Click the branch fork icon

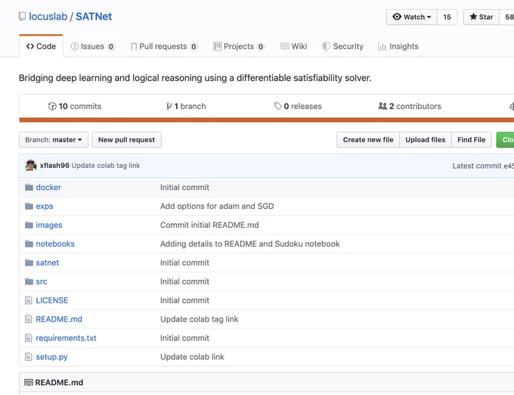coord(169,106)
